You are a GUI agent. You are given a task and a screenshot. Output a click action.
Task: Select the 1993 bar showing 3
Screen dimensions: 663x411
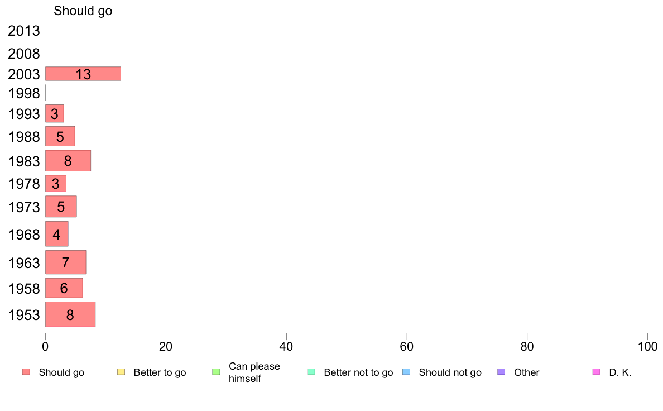click(55, 113)
